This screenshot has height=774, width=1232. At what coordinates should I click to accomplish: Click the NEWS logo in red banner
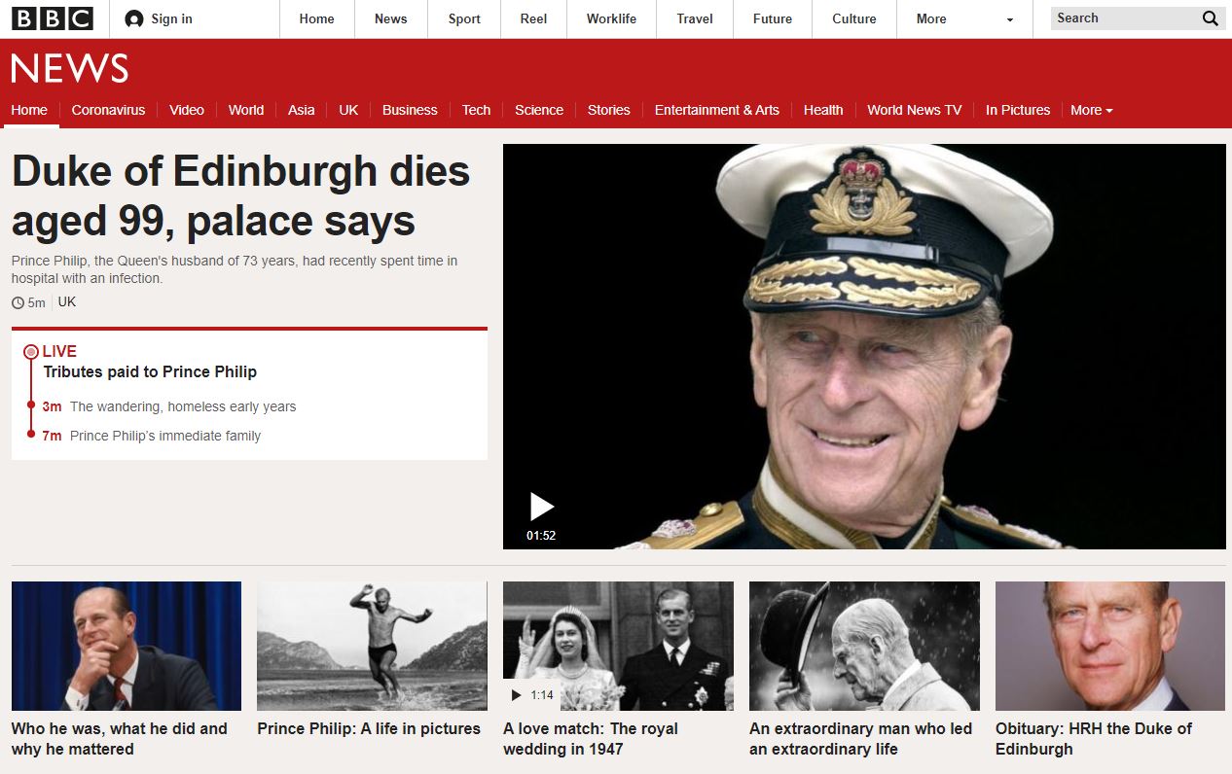point(70,69)
